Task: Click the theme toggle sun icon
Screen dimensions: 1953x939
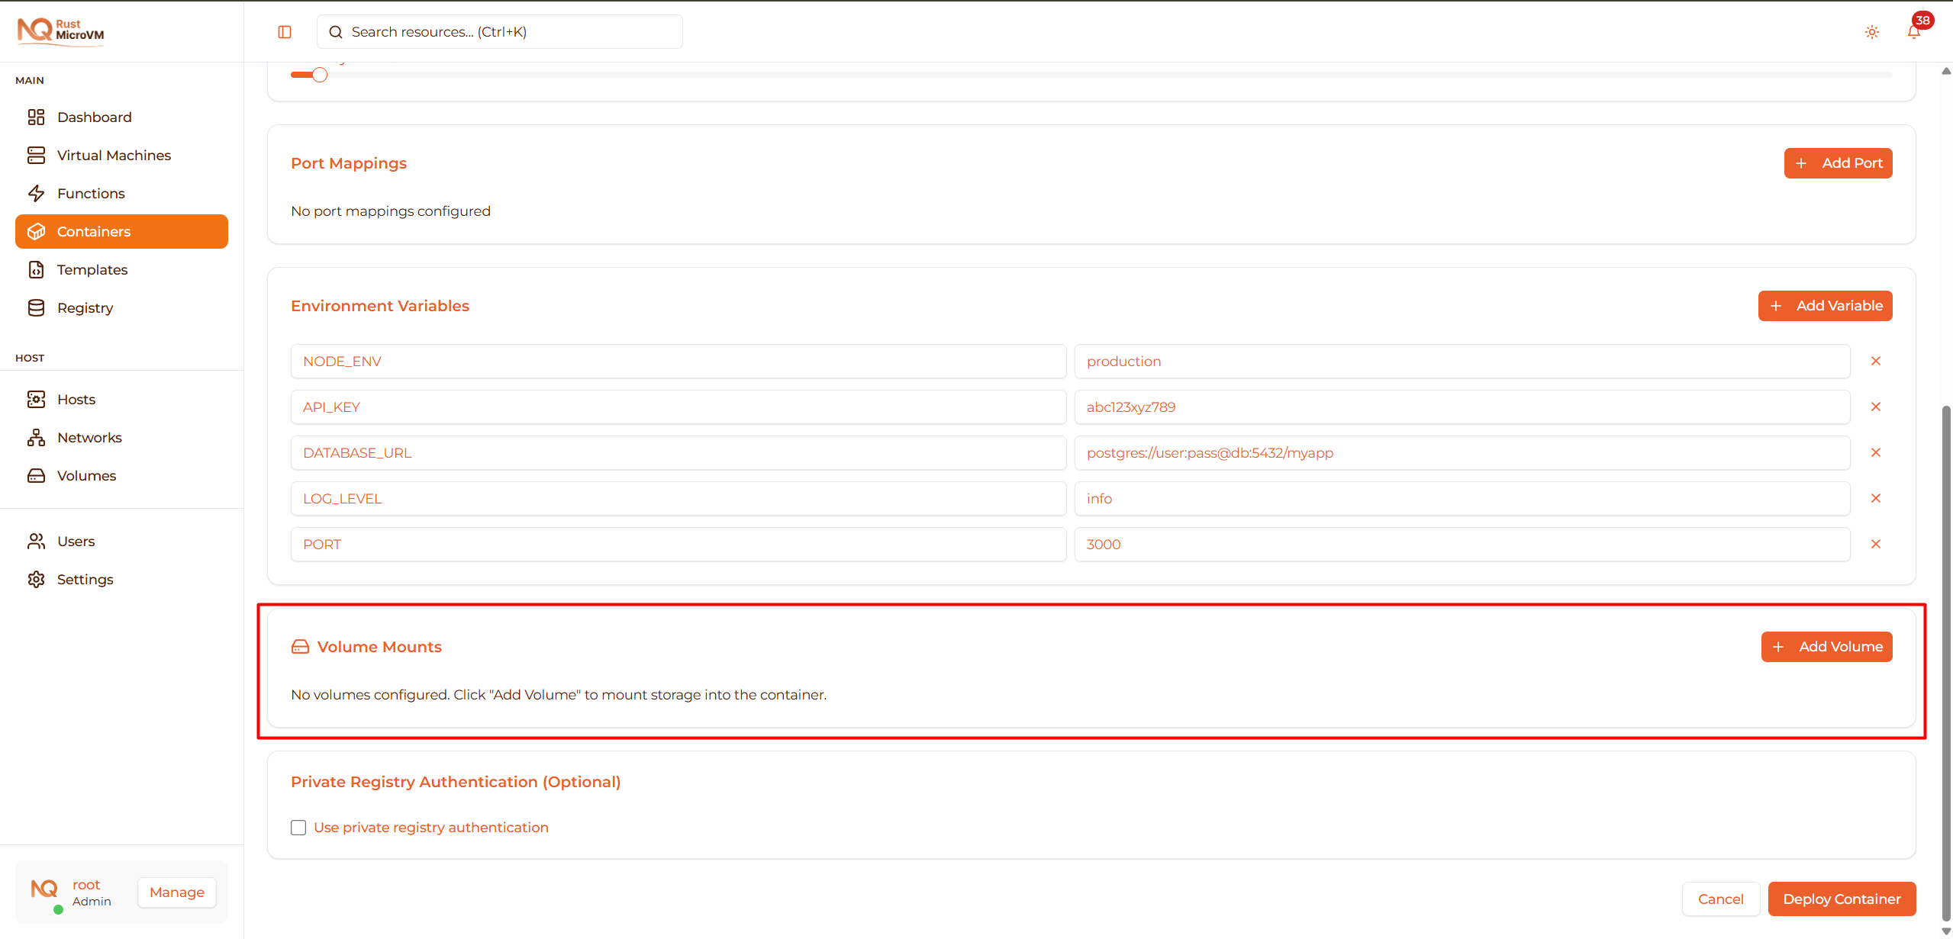Action: pyautogui.click(x=1871, y=32)
